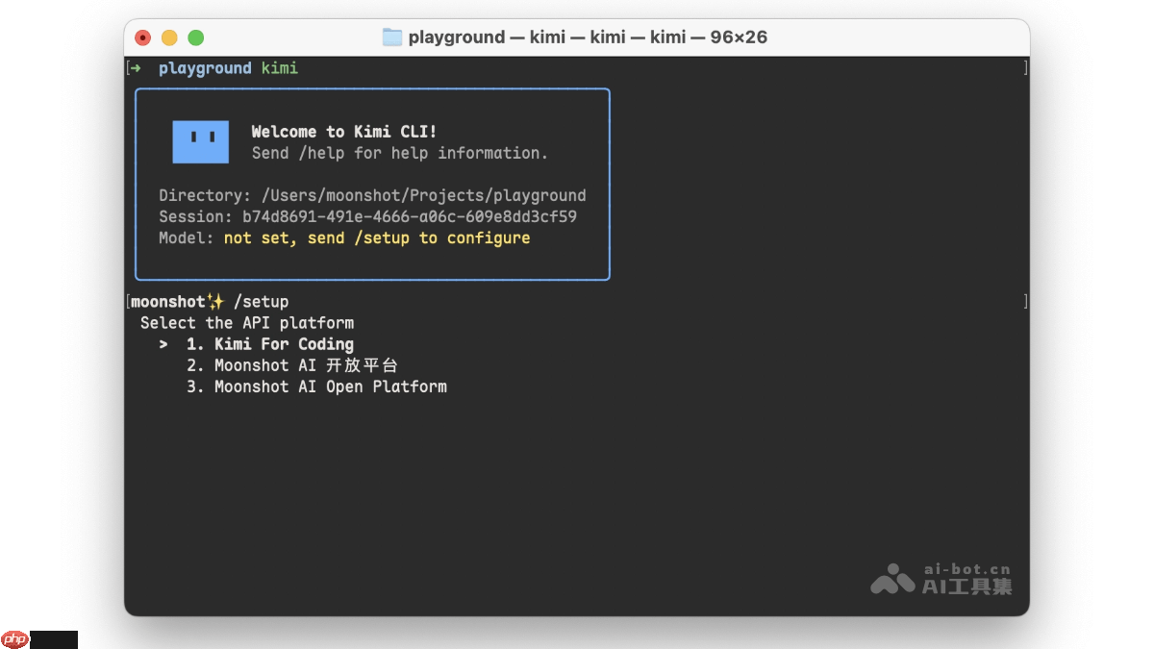The width and height of the screenshot is (1154, 649).
Task: Click the kimi command on the first line
Action: click(280, 68)
